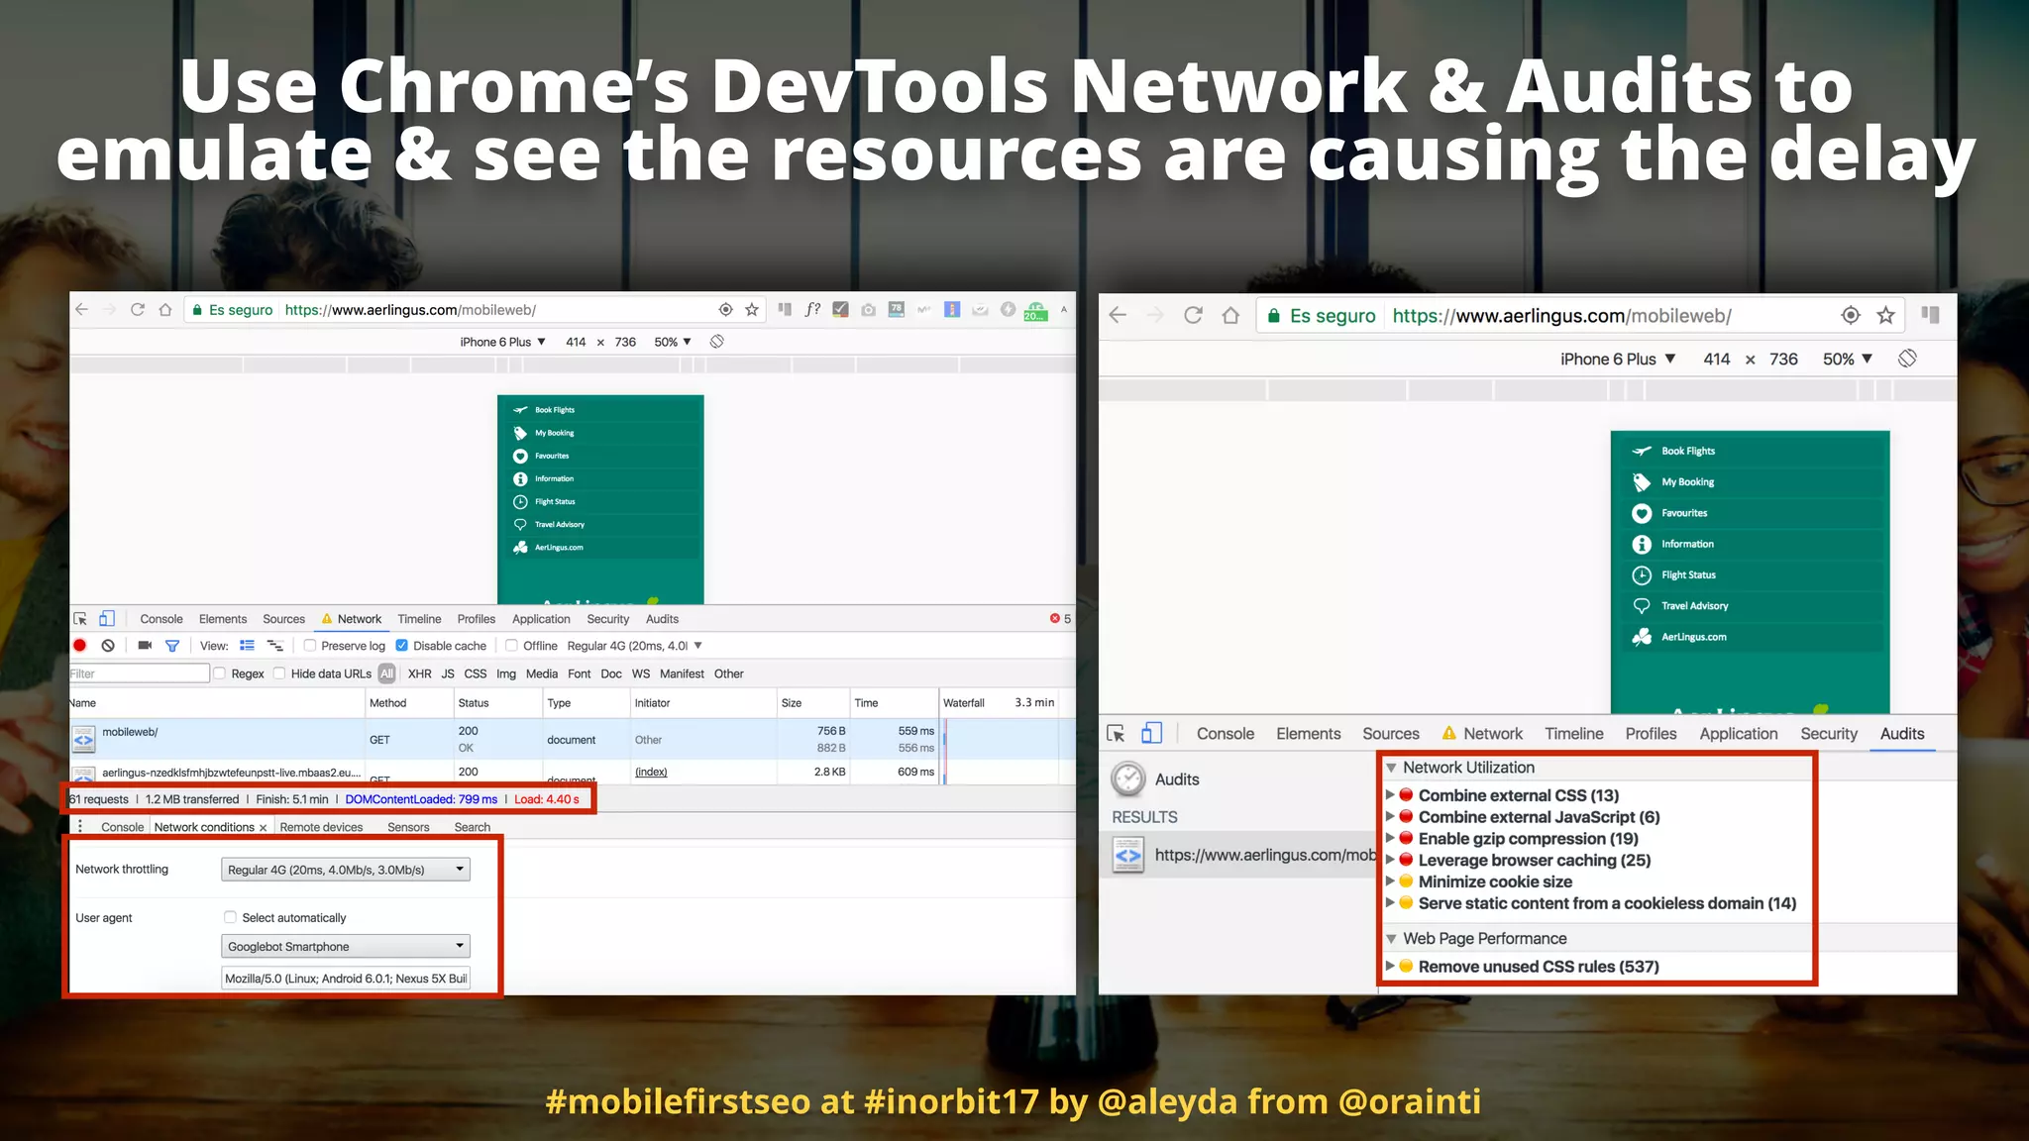Switch to small request rows overview view
2029x1141 pixels.
(275, 646)
